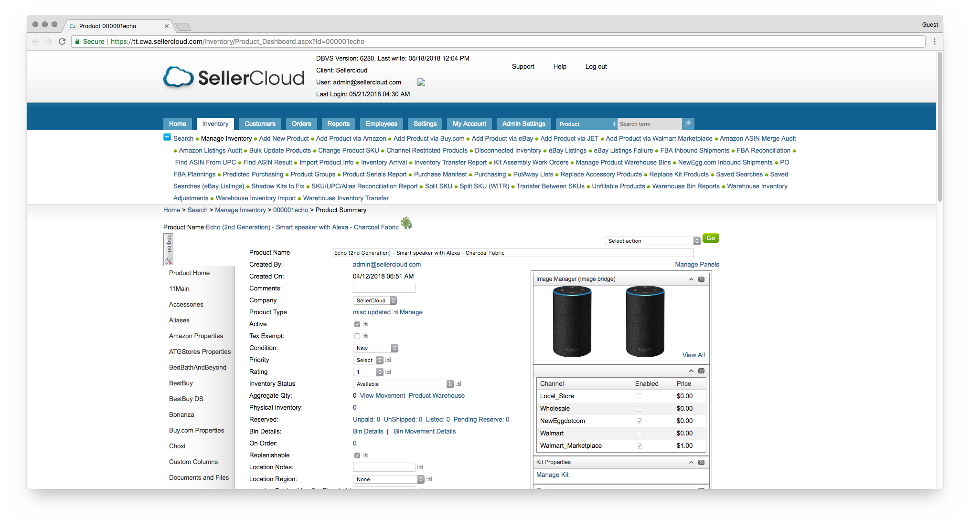Click the broken image icon beside user email
Viewport: 970px width, 527px height.
tap(421, 82)
